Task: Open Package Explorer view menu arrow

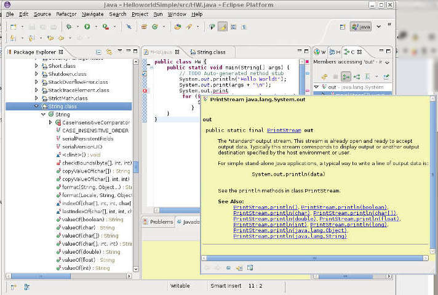Action: tap(120, 51)
